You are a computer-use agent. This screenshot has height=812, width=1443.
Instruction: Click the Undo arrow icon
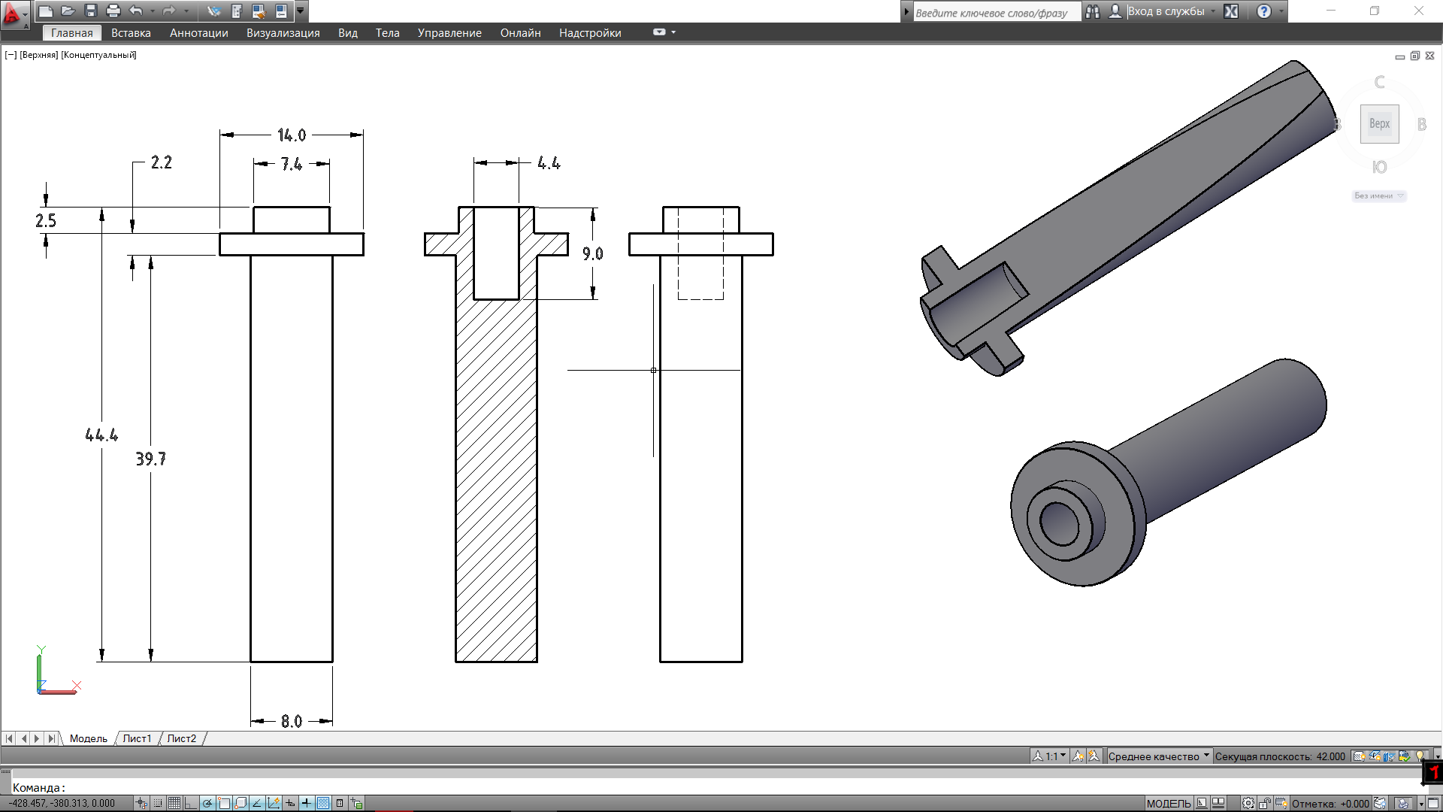[136, 11]
